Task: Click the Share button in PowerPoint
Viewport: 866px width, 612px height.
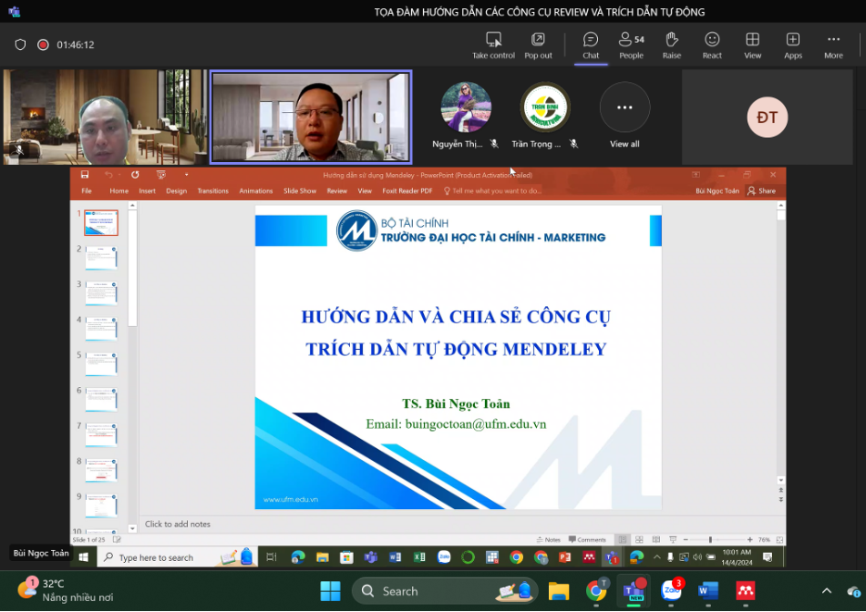Action: click(762, 191)
